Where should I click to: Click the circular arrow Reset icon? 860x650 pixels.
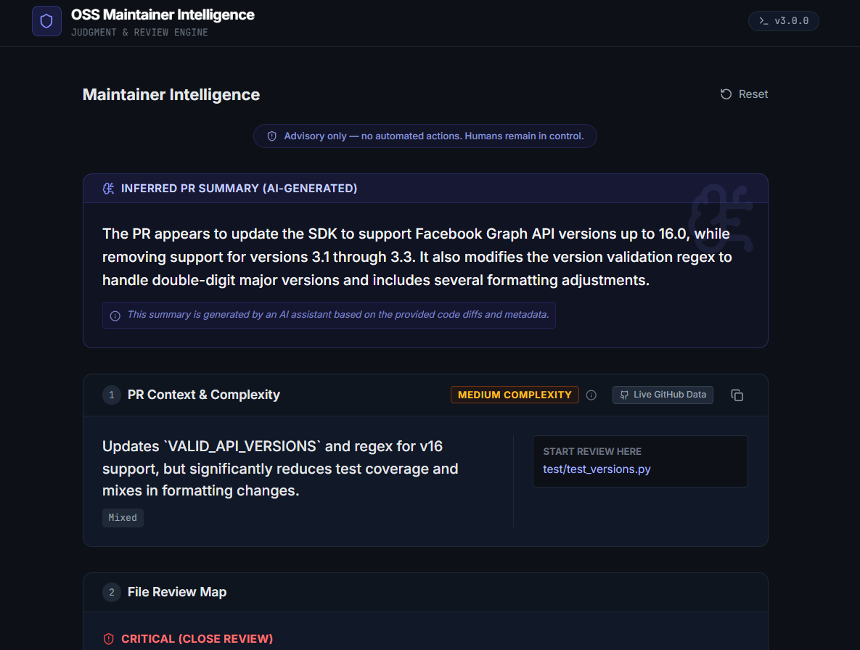tap(726, 94)
